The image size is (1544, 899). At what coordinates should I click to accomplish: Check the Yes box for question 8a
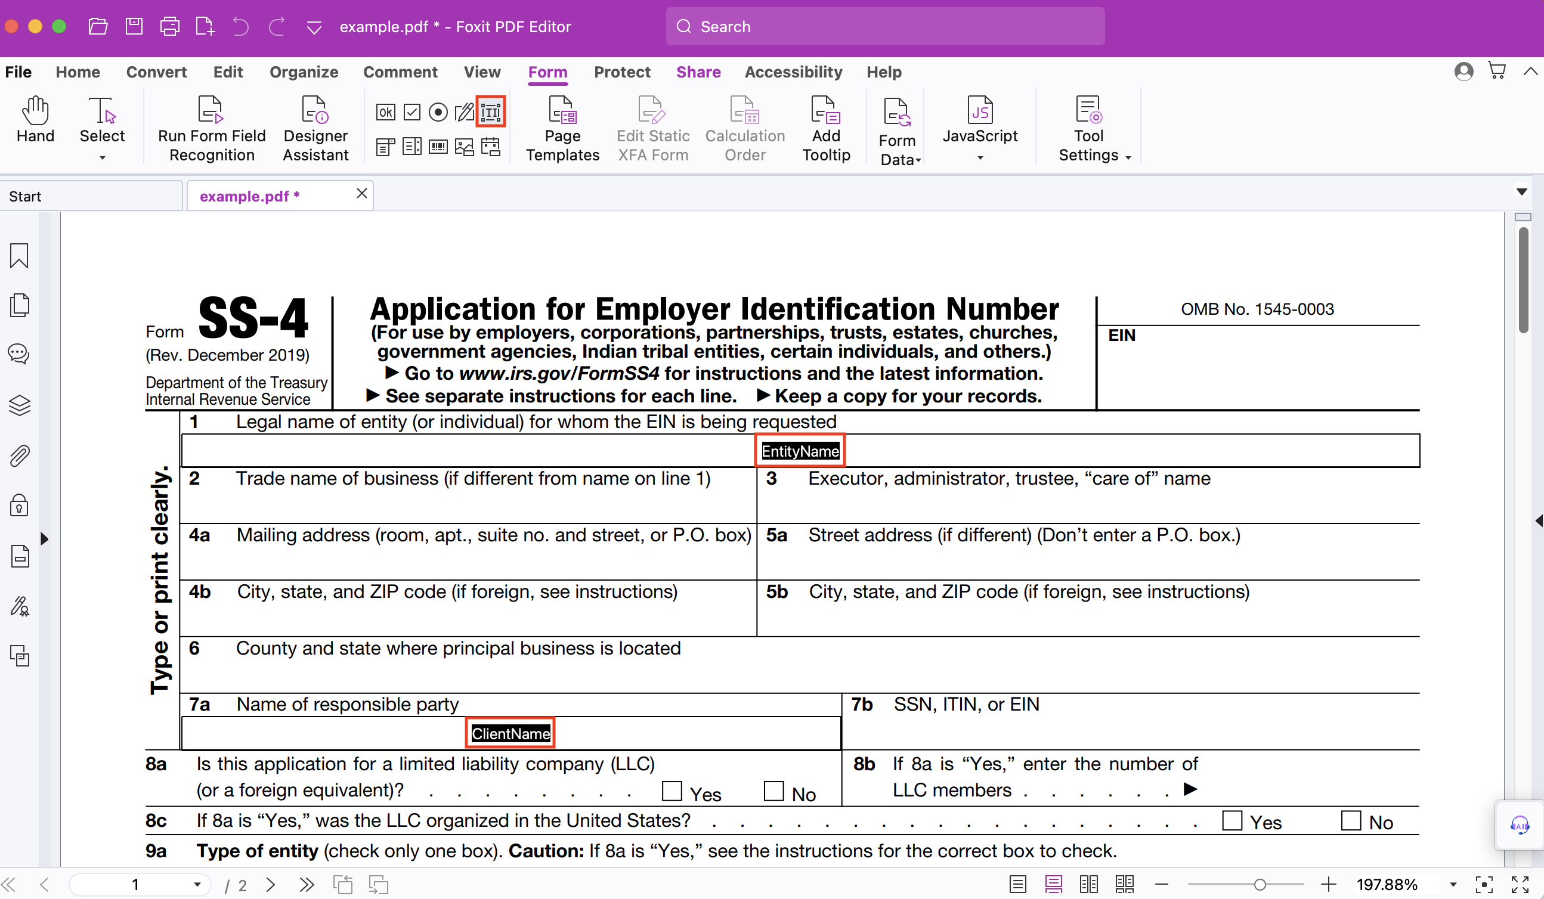(x=672, y=790)
